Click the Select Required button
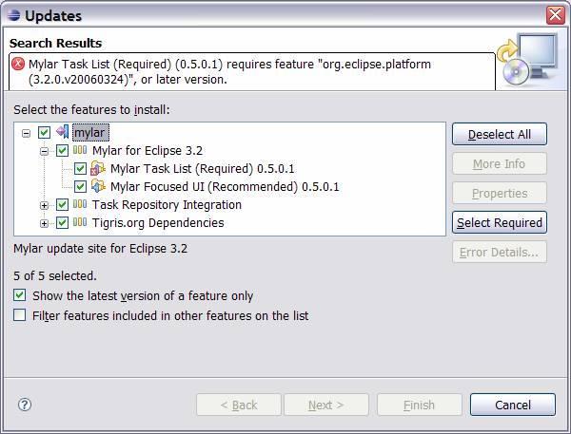 click(500, 222)
